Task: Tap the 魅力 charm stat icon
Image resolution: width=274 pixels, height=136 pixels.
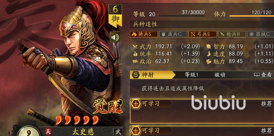Action: point(209,61)
